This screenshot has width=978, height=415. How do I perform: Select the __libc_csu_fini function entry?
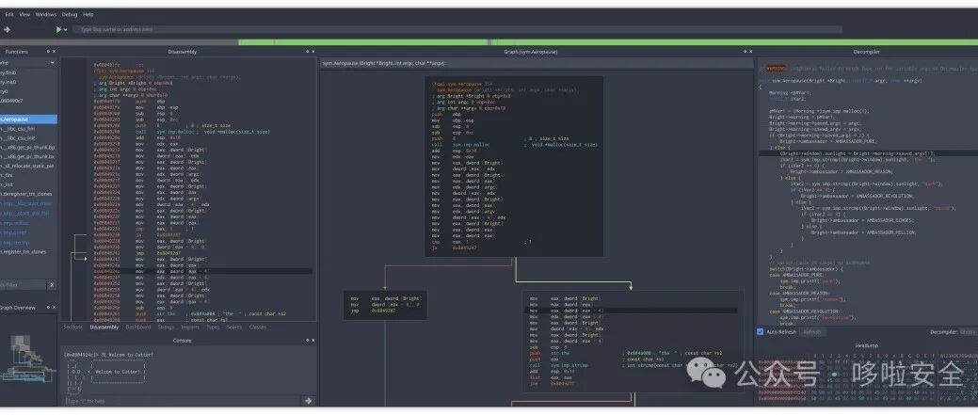point(28,128)
